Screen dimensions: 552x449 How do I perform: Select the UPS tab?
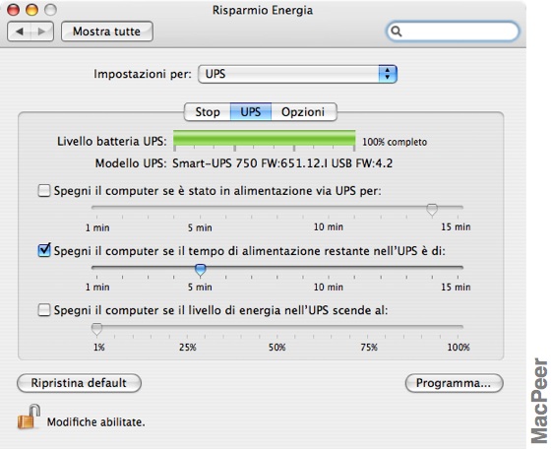coord(251,112)
